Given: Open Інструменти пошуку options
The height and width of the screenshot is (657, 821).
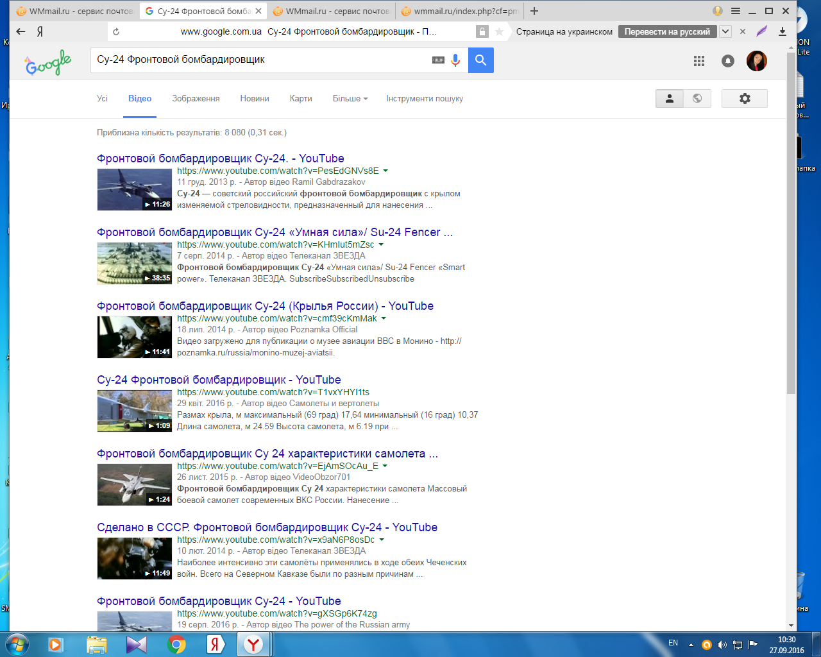Looking at the screenshot, I should pos(425,99).
